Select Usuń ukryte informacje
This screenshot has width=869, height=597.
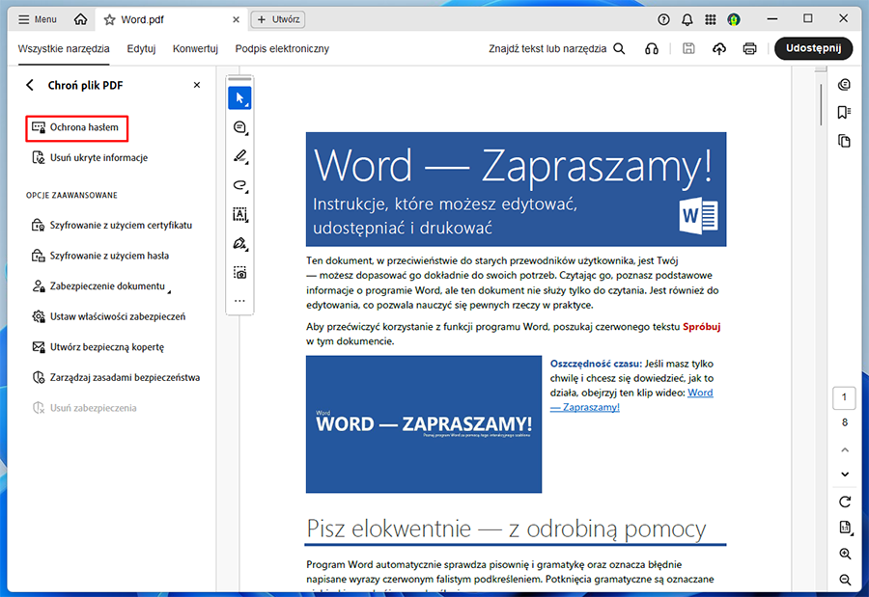[x=90, y=158]
